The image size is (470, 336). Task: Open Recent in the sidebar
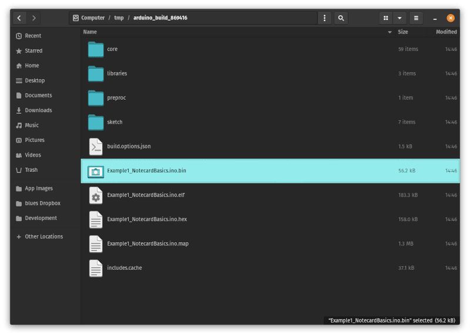45,36
